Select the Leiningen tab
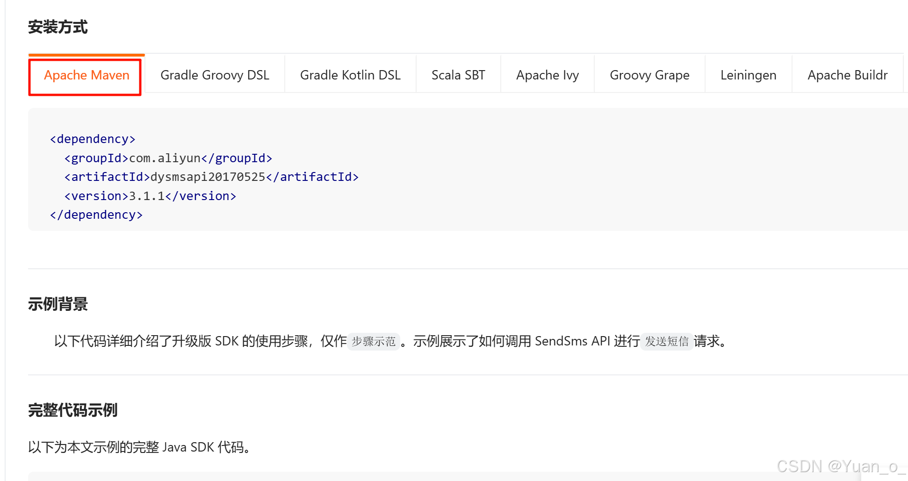The width and height of the screenshot is (908, 481). click(748, 75)
